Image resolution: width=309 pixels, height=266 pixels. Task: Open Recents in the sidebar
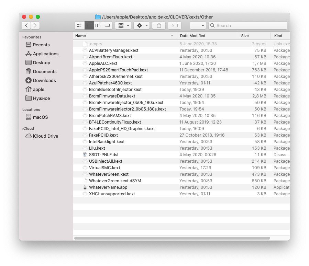click(x=41, y=45)
